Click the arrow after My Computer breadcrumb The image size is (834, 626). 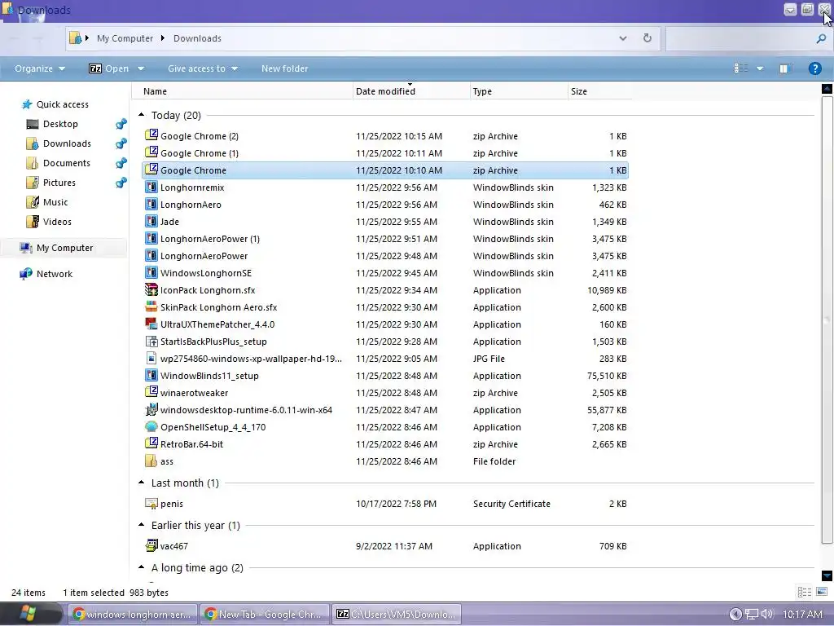click(163, 37)
